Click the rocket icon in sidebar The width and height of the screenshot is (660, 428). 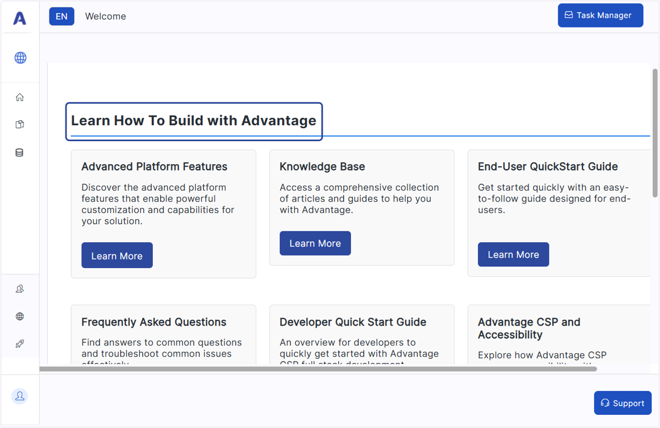[x=20, y=344]
